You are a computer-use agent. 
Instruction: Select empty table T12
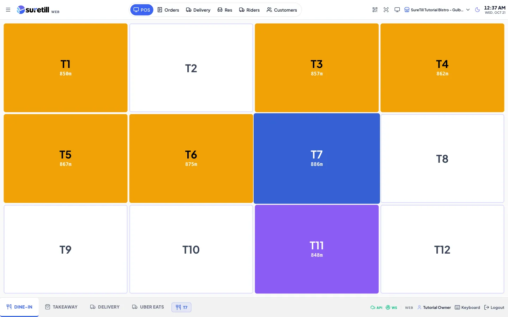tap(442, 249)
